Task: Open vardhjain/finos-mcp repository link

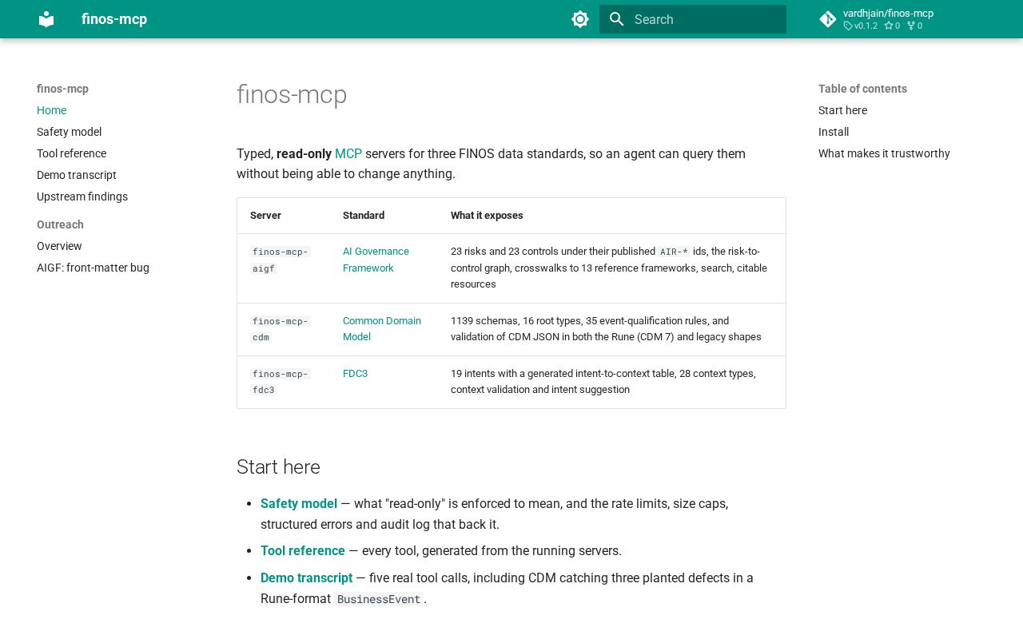Action: coord(888,13)
